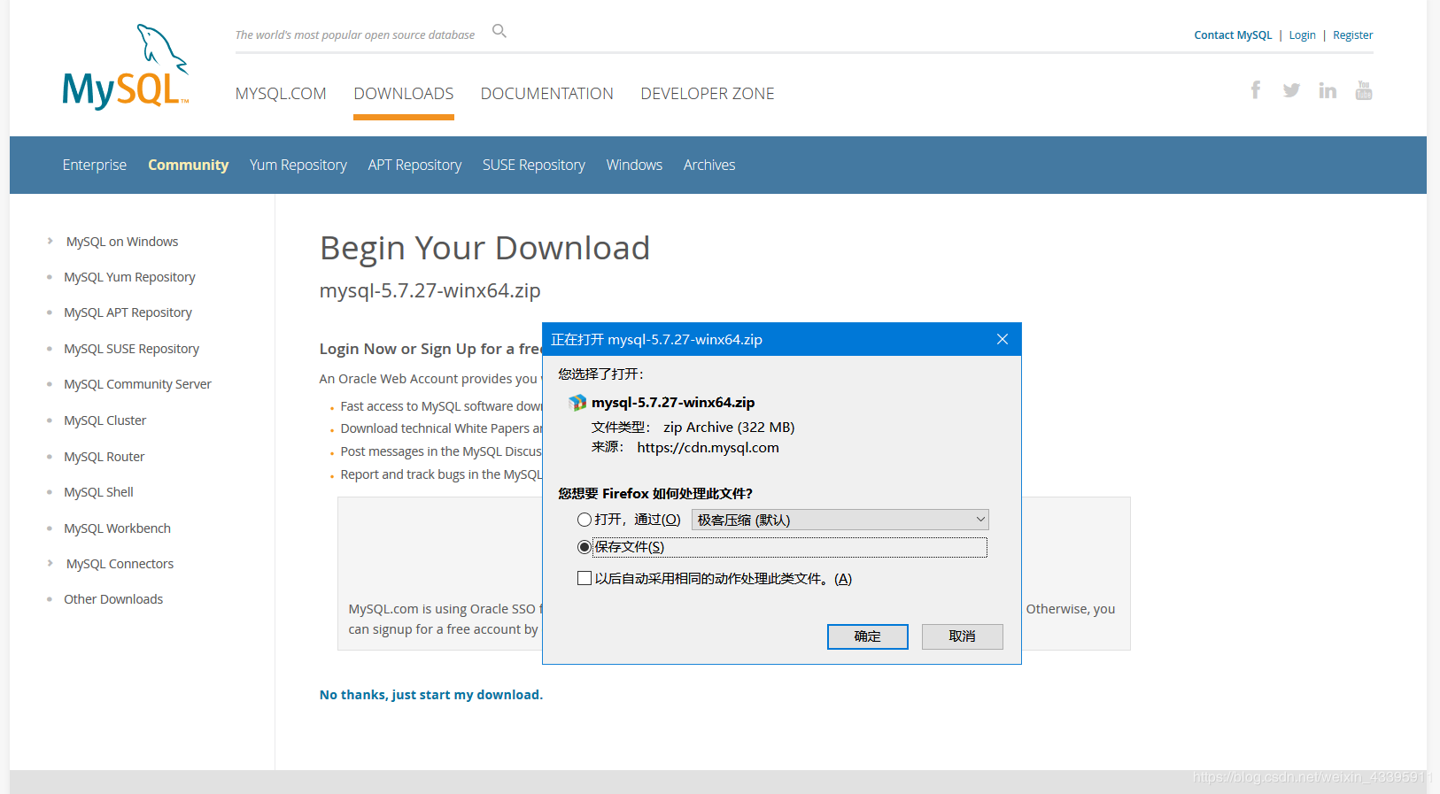
Task: Click the https://cdn.mysql.com source text
Action: coord(708,448)
